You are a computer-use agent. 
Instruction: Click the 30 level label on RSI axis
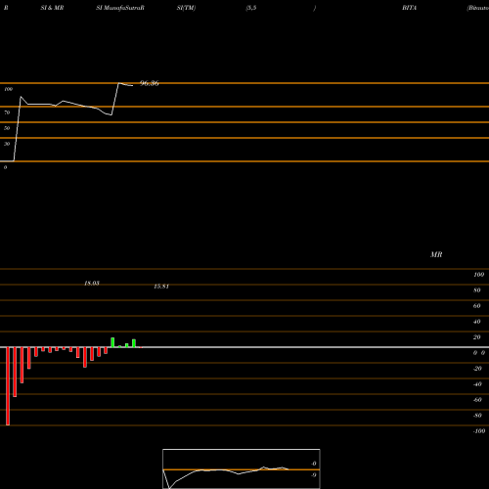7,144
